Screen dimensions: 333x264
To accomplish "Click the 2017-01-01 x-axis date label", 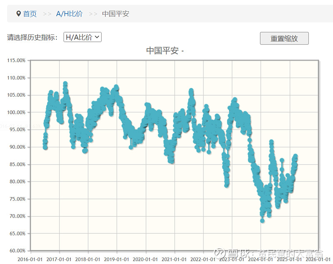I will 59,259.
